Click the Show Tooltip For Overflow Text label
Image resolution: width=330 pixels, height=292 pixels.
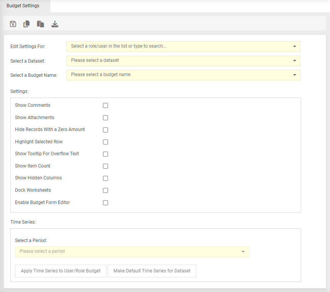click(47, 154)
